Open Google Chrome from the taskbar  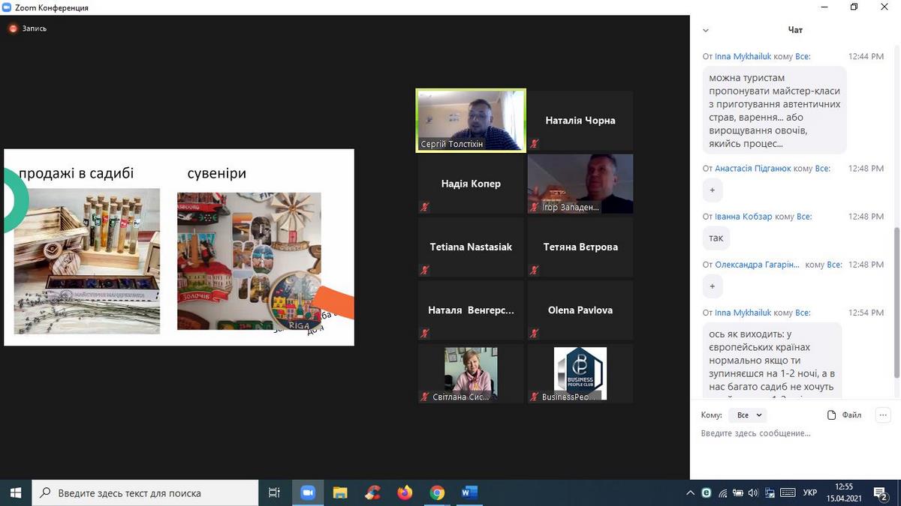(437, 493)
